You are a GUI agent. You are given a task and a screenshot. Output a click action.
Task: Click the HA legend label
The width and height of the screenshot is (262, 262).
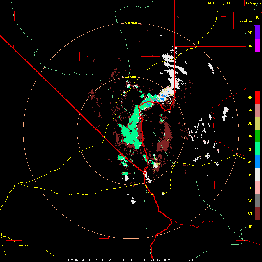pyautogui.click(x=250, y=98)
